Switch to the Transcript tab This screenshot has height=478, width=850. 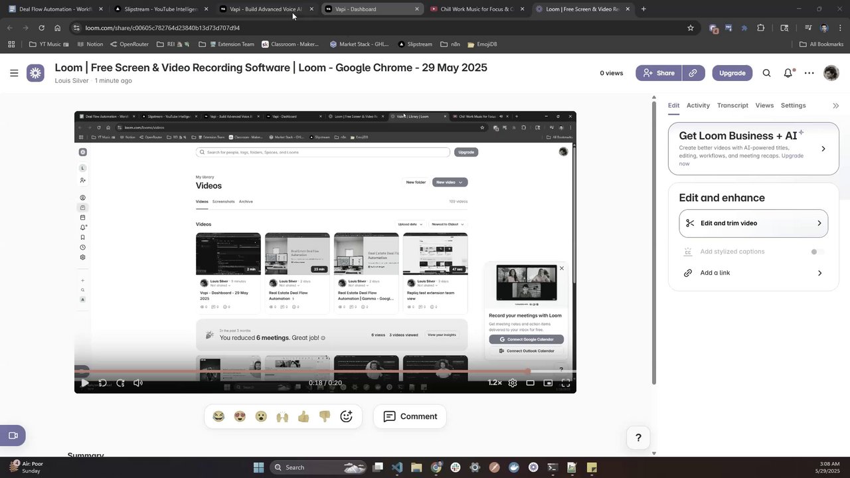tap(732, 106)
